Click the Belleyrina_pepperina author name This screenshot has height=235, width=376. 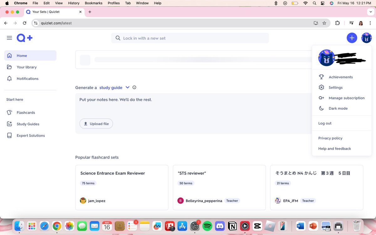pos(204,201)
